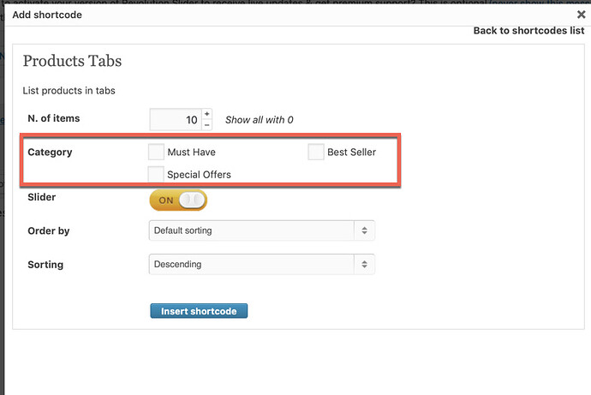
Task: Check the Must Have category box
Action: 156,152
